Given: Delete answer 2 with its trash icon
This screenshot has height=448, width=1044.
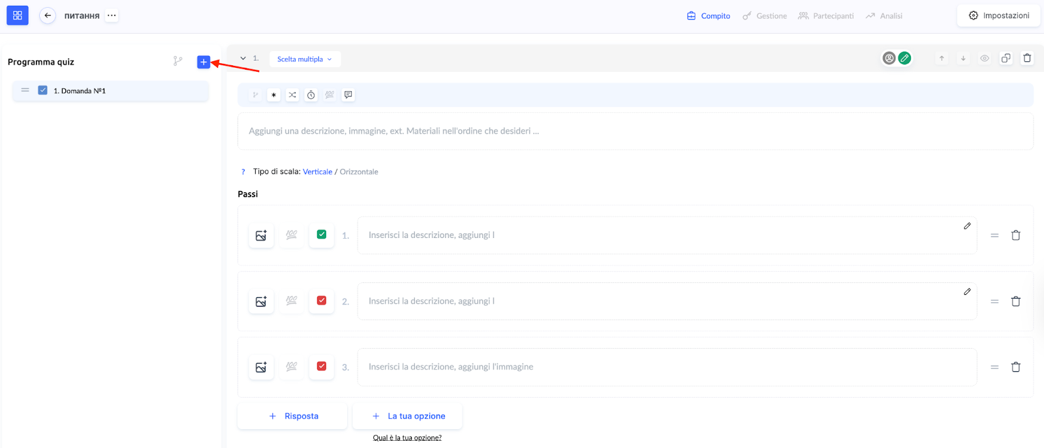Looking at the screenshot, I should [x=1015, y=301].
